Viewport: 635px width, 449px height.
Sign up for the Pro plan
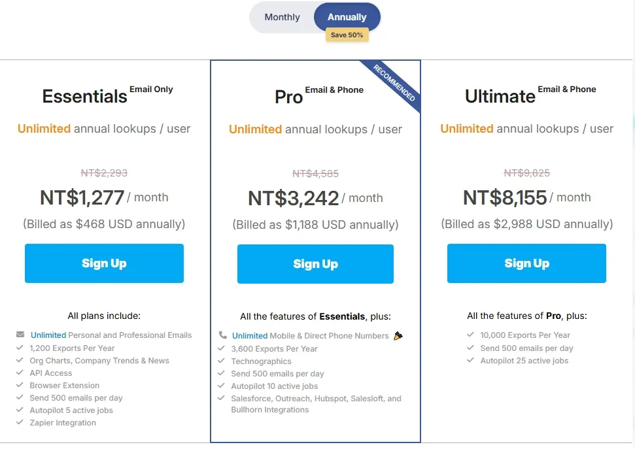[x=315, y=264]
